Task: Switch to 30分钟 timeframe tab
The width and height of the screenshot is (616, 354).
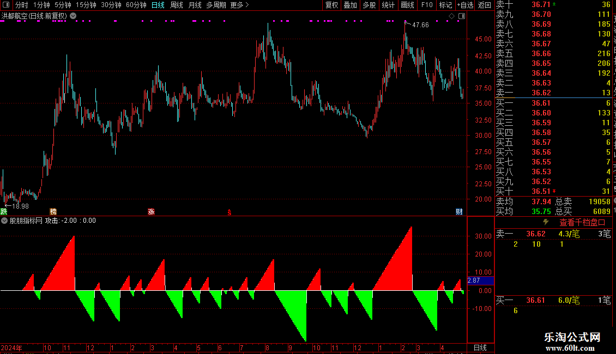Action: pos(111,5)
